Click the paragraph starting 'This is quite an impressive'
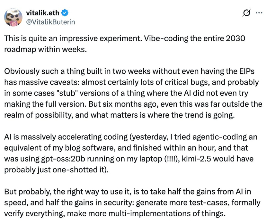The image size is (266, 223). pos(125,44)
